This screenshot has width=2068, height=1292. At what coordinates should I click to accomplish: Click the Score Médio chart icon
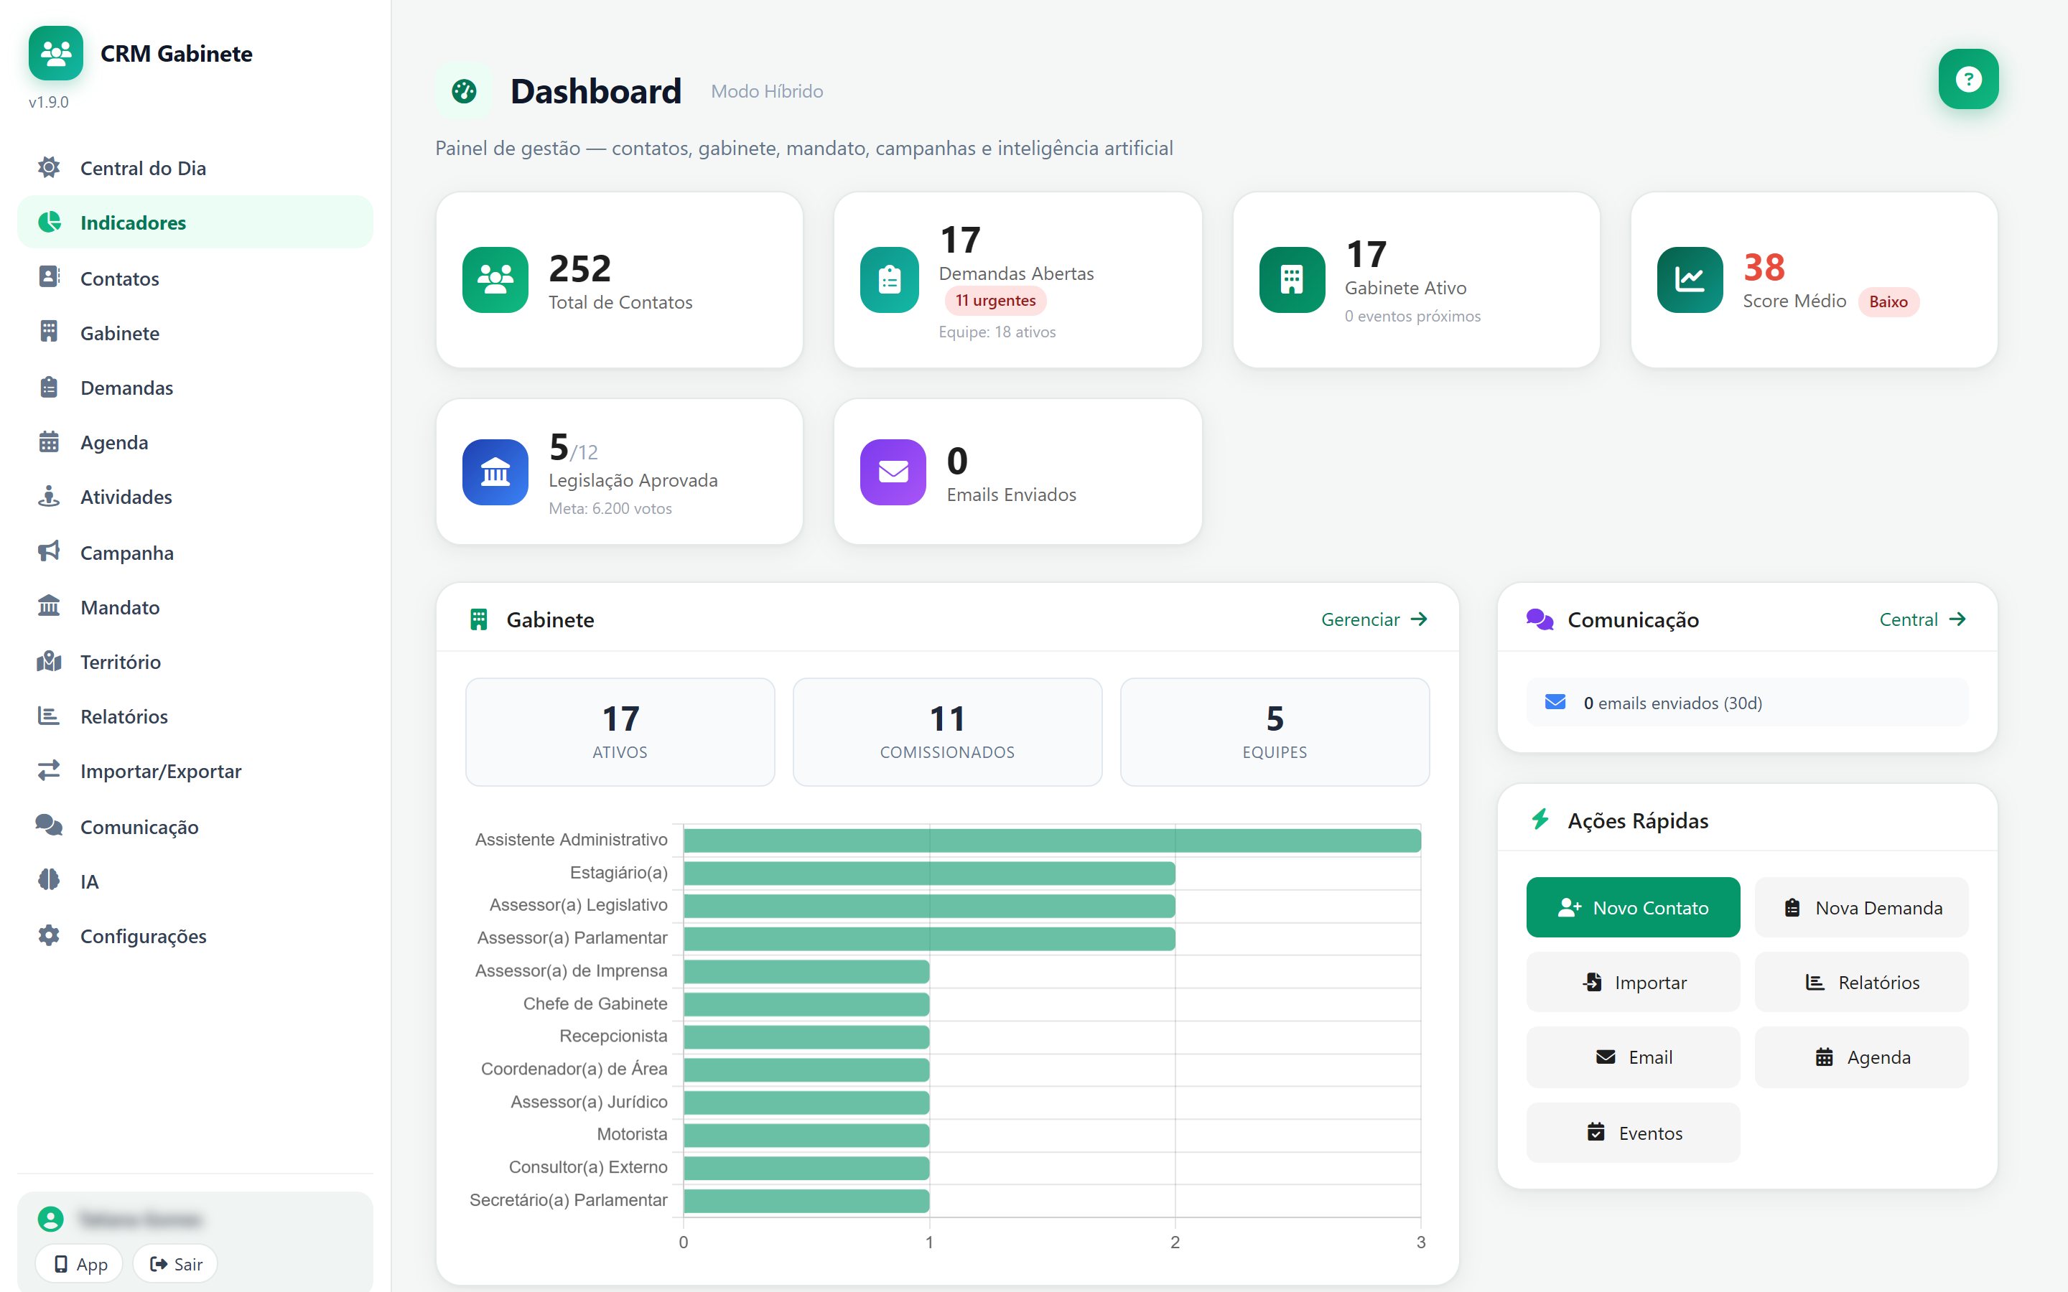[1690, 279]
